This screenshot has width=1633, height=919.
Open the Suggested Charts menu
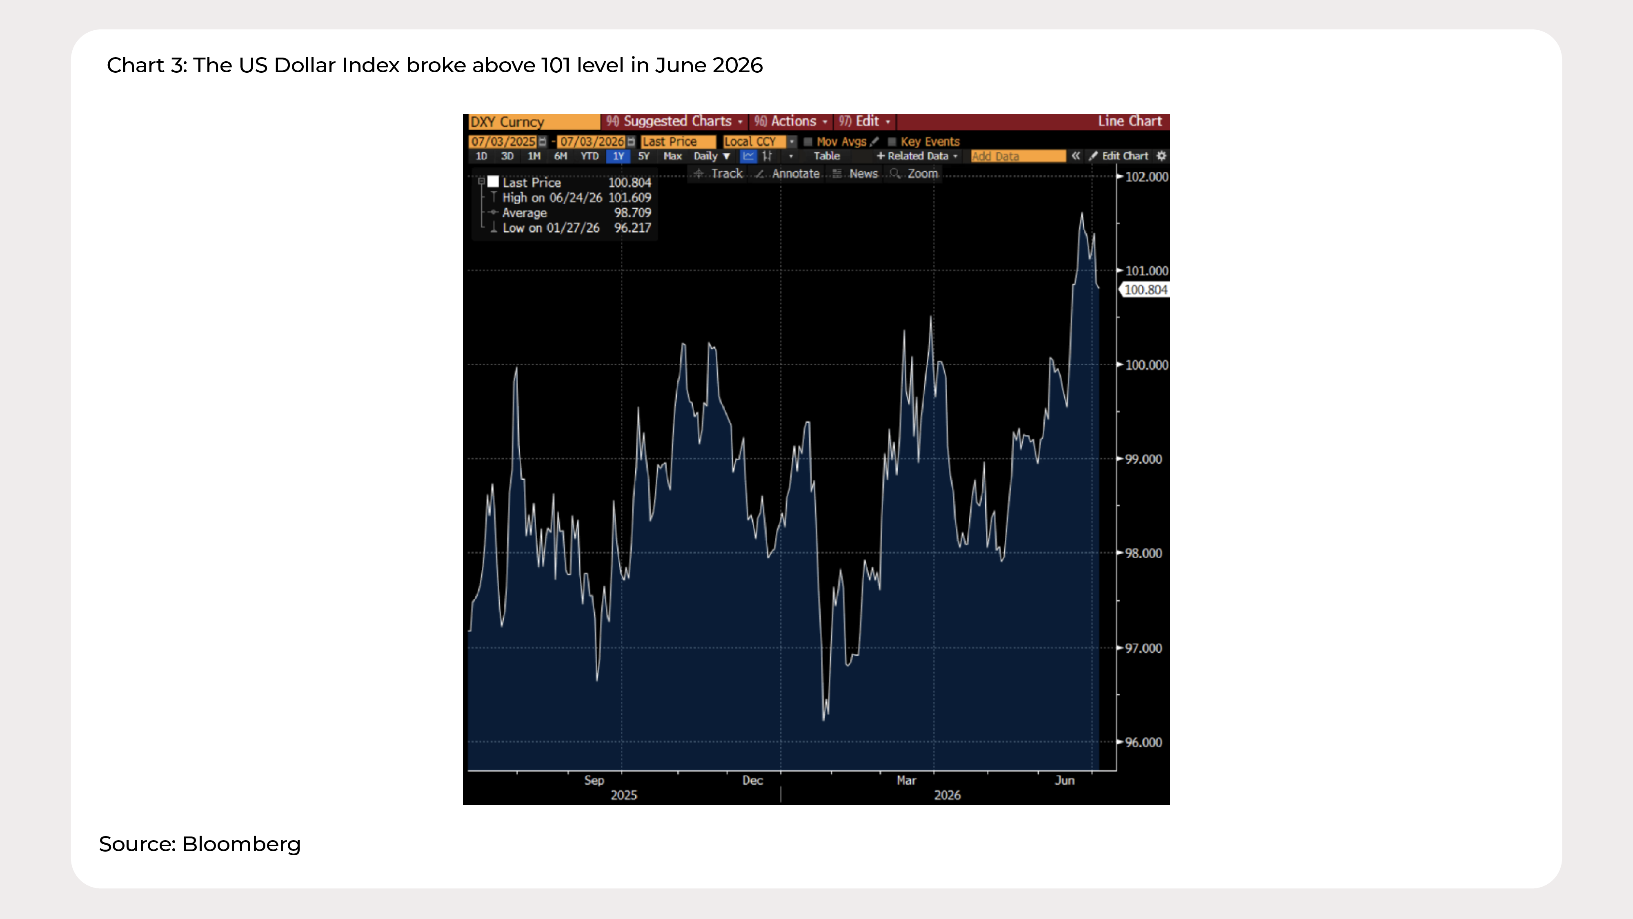click(x=674, y=121)
